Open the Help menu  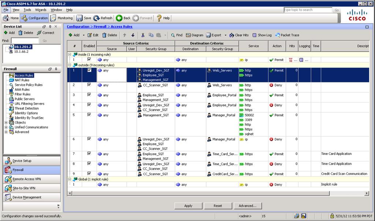point(69,10)
